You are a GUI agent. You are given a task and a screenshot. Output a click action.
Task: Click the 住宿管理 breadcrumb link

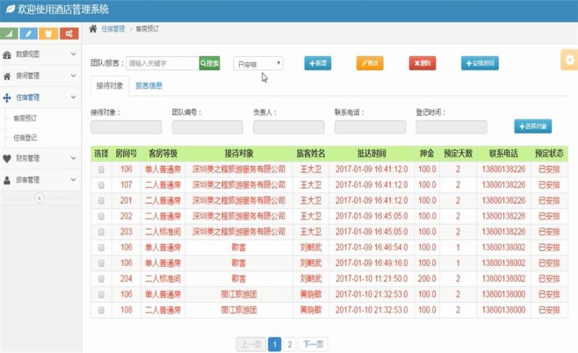[x=113, y=29]
